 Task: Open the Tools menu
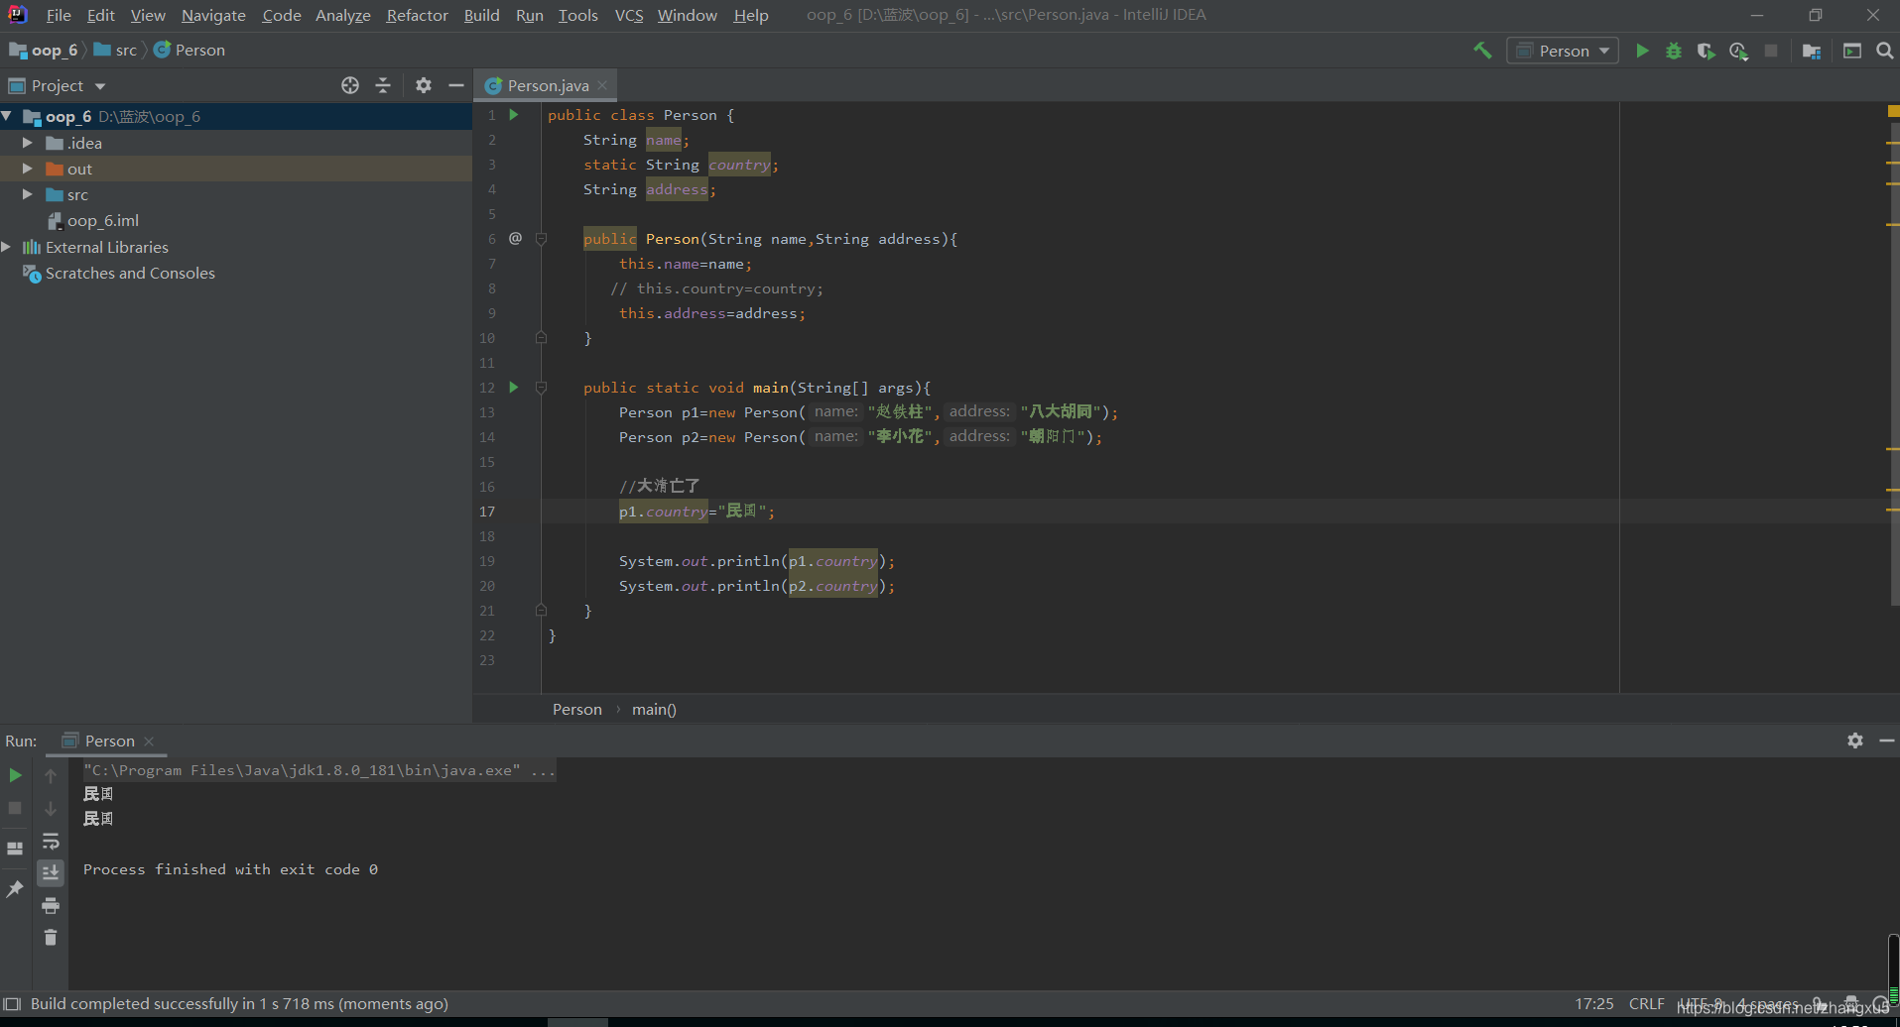577,15
